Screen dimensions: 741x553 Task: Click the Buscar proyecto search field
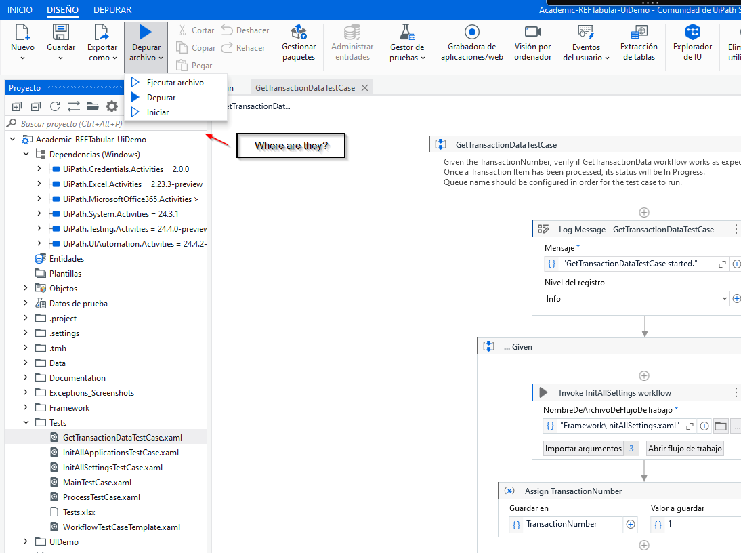point(106,124)
